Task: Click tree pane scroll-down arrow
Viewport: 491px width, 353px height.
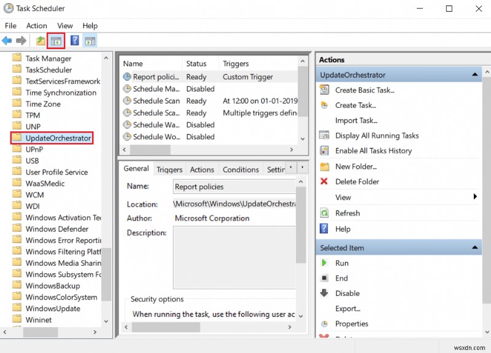Action: (x=106, y=321)
